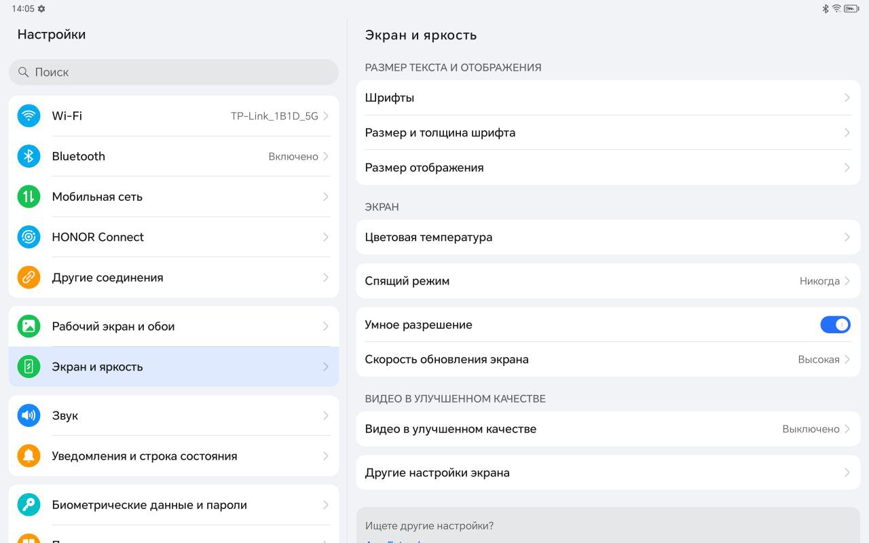
Task: Open Bluetooth chevron next to Включено
Action: 326,156
